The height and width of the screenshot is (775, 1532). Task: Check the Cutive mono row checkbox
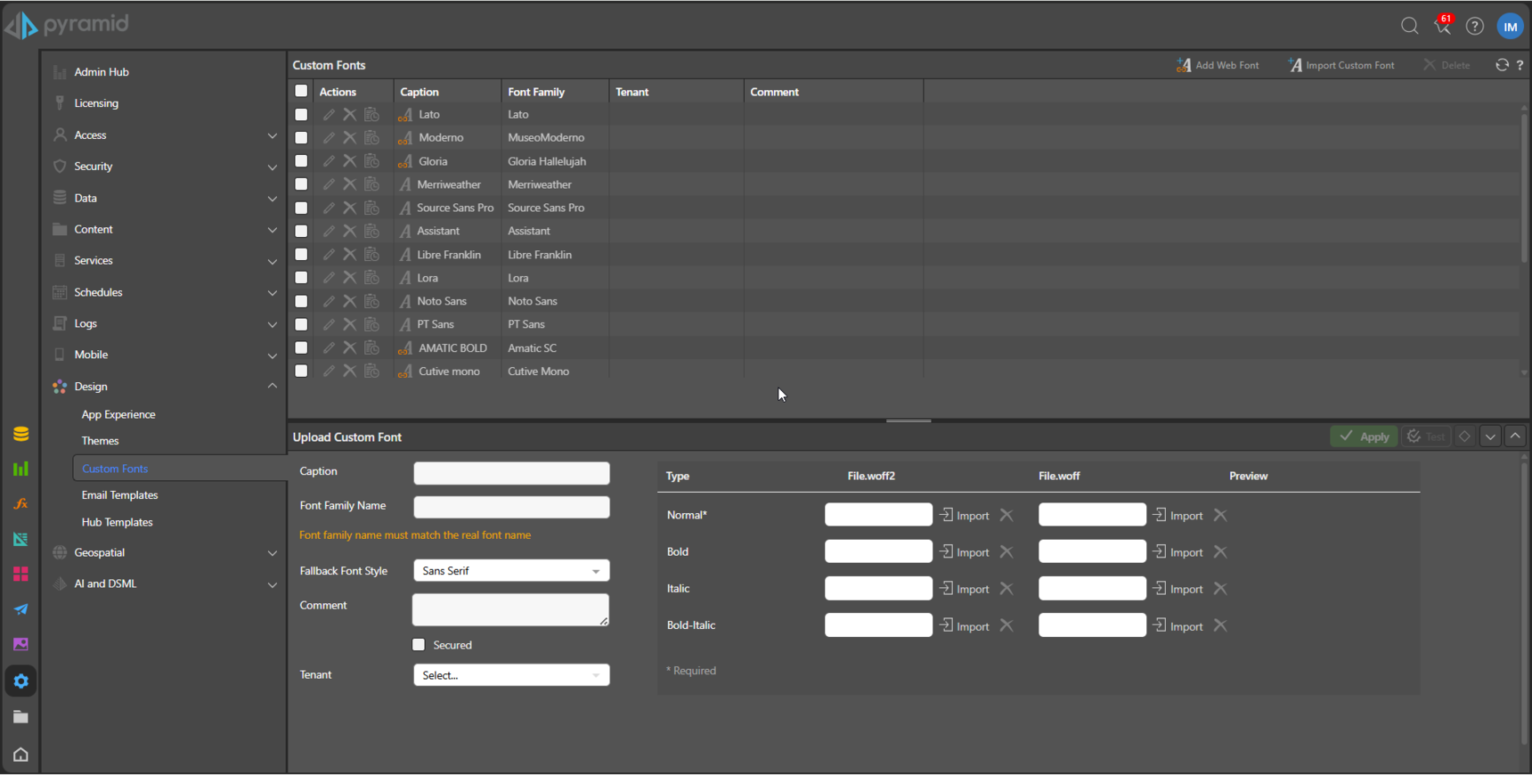[301, 371]
